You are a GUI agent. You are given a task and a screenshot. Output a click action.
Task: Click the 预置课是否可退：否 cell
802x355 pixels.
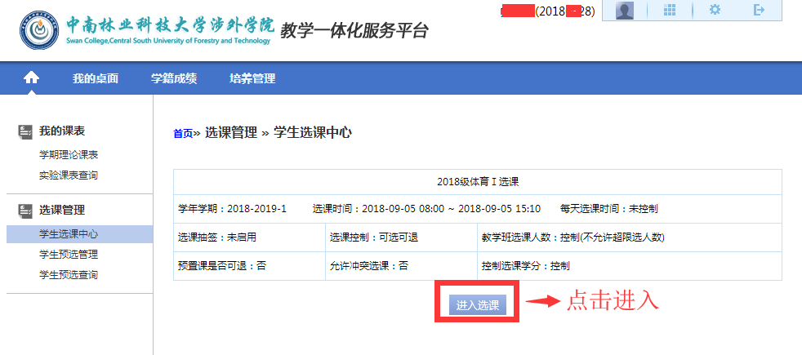point(250,266)
